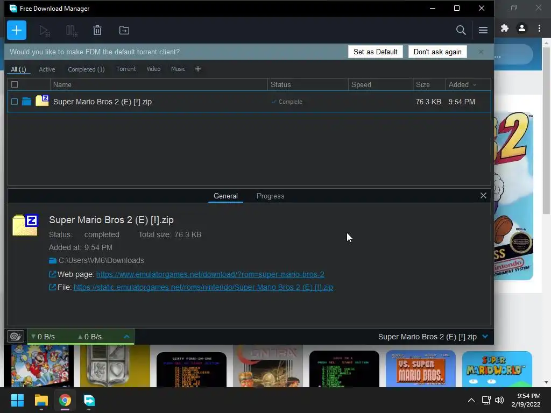Click external link icon next to File
The image size is (551, 413).
(x=52, y=287)
